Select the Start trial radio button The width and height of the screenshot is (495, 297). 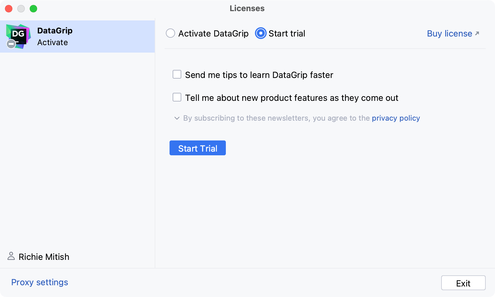pos(260,33)
